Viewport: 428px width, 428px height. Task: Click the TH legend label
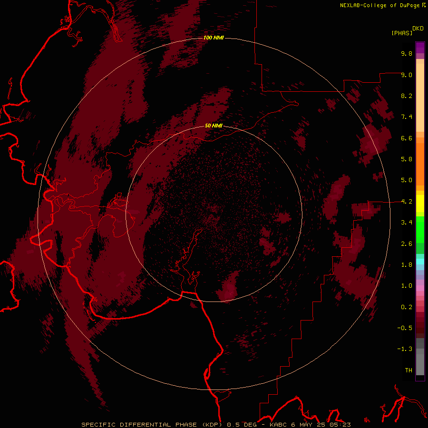pos(409,370)
